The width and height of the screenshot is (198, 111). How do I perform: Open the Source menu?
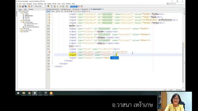[35, 4]
